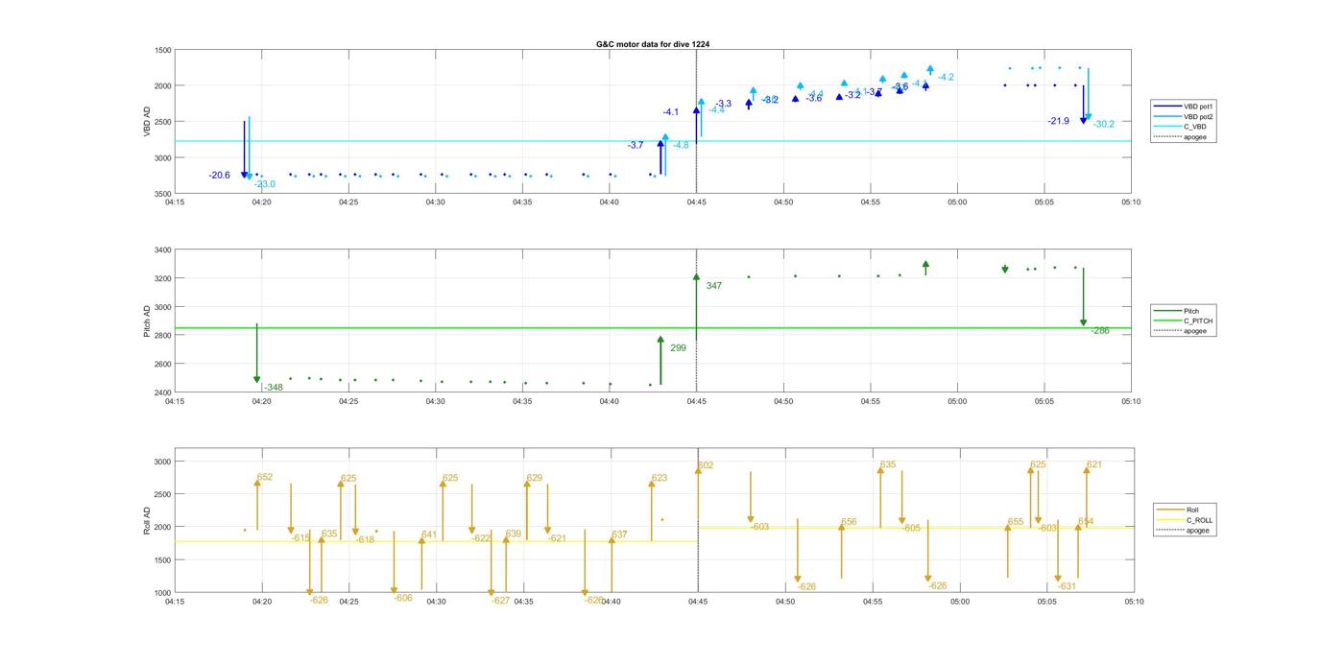Click the "-621" roll data label
Screen dimensions: 1344x665
click(x=557, y=538)
